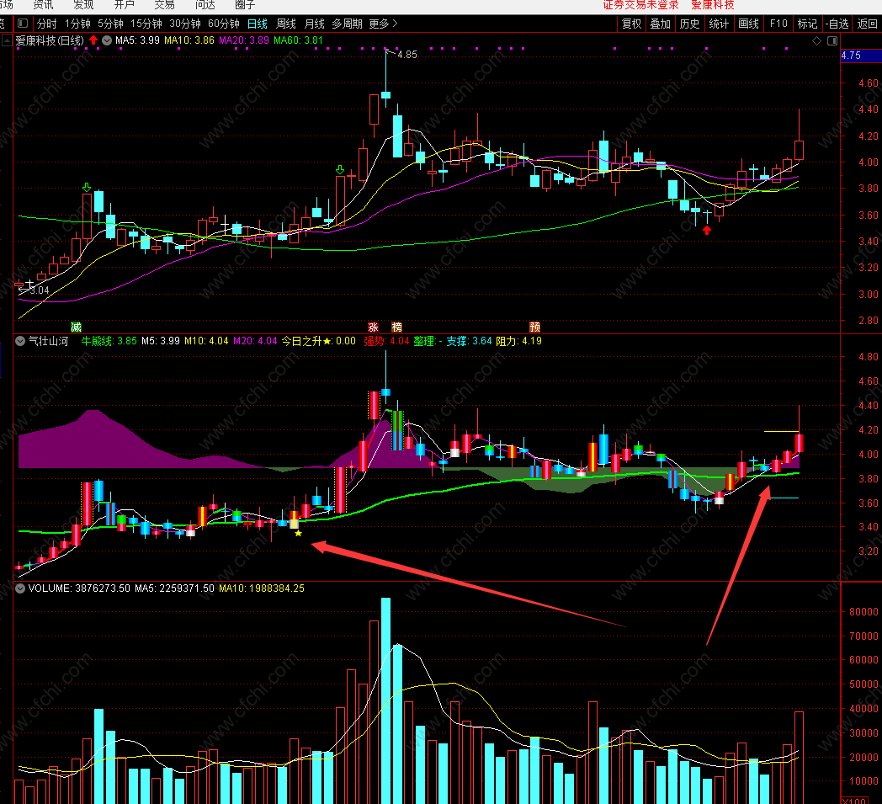
Task: Open the 发现 menu
Action: coord(84,5)
